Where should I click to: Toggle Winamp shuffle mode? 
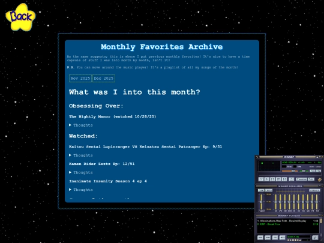[x=302, y=179]
